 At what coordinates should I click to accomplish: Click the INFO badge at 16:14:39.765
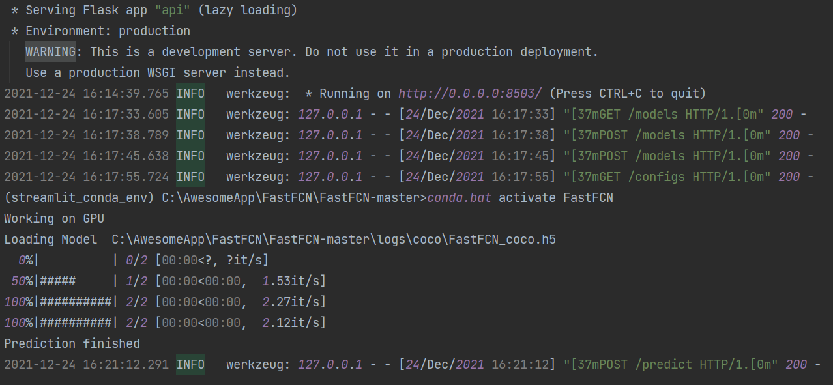[190, 94]
